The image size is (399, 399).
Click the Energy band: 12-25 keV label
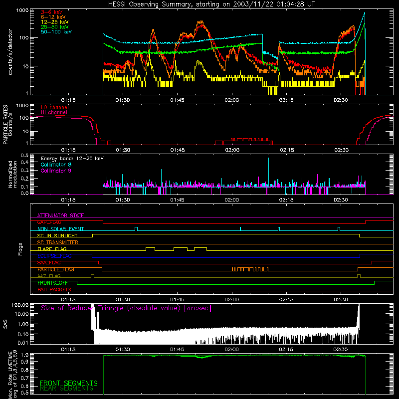coord(72,159)
